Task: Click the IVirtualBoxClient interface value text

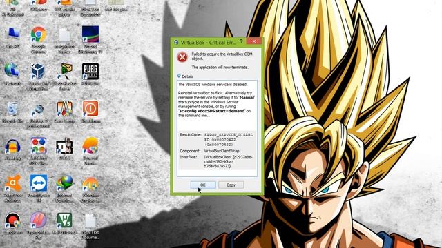Action: click(228, 162)
